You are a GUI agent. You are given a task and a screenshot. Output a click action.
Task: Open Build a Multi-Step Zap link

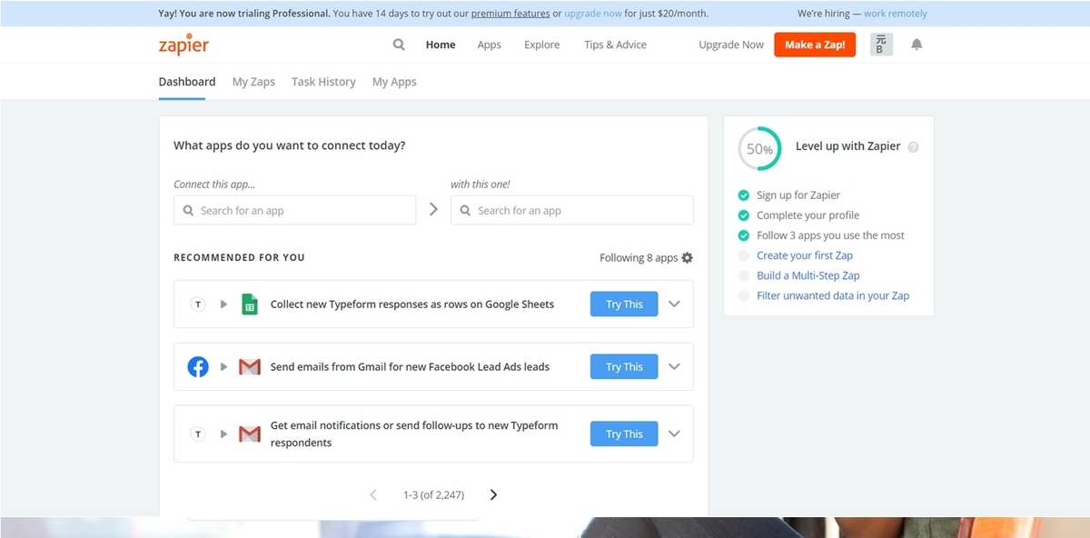pyautogui.click(x=808, y=276)
